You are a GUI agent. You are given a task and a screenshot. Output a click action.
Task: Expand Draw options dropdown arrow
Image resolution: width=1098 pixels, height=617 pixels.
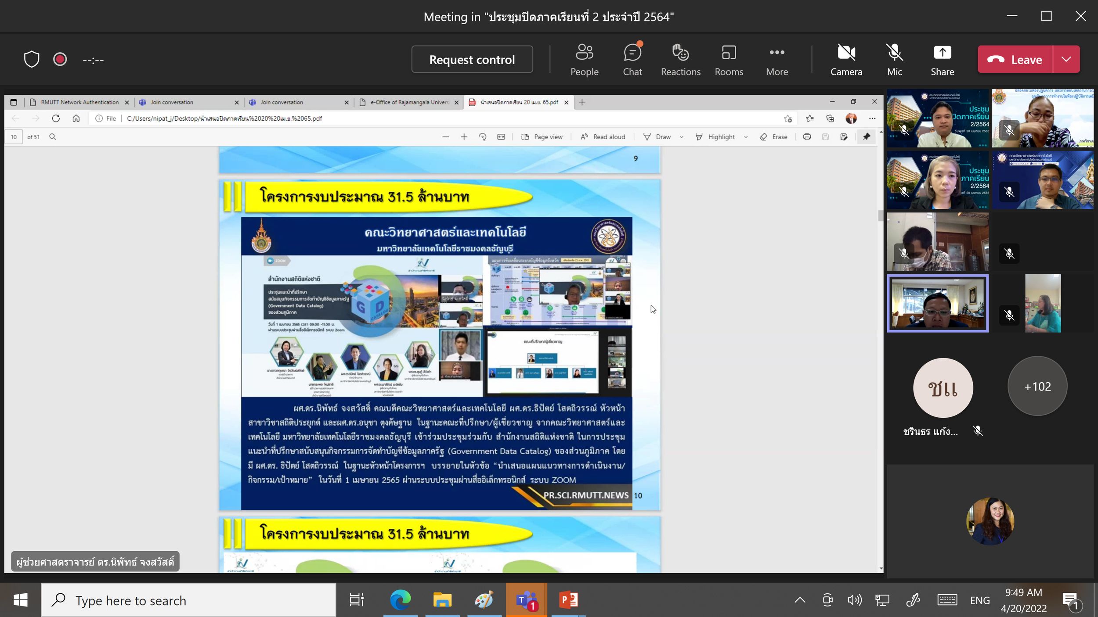(x=682, y=137)
